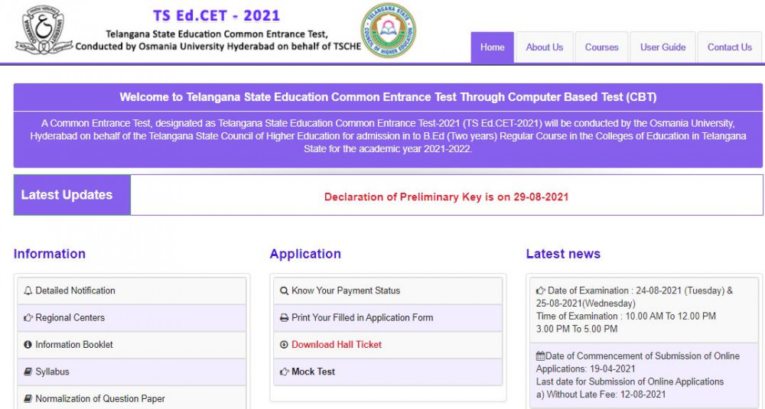The image size is (765, 409).
Task: Select the Contact Us tab
Action: point(729,47)
